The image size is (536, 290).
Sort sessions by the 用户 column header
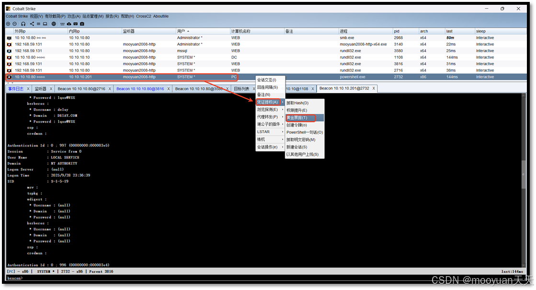click(x=203, y=31)
